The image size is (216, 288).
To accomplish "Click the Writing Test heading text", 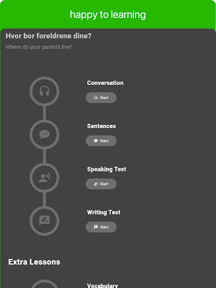I will (x=103, y=213).
